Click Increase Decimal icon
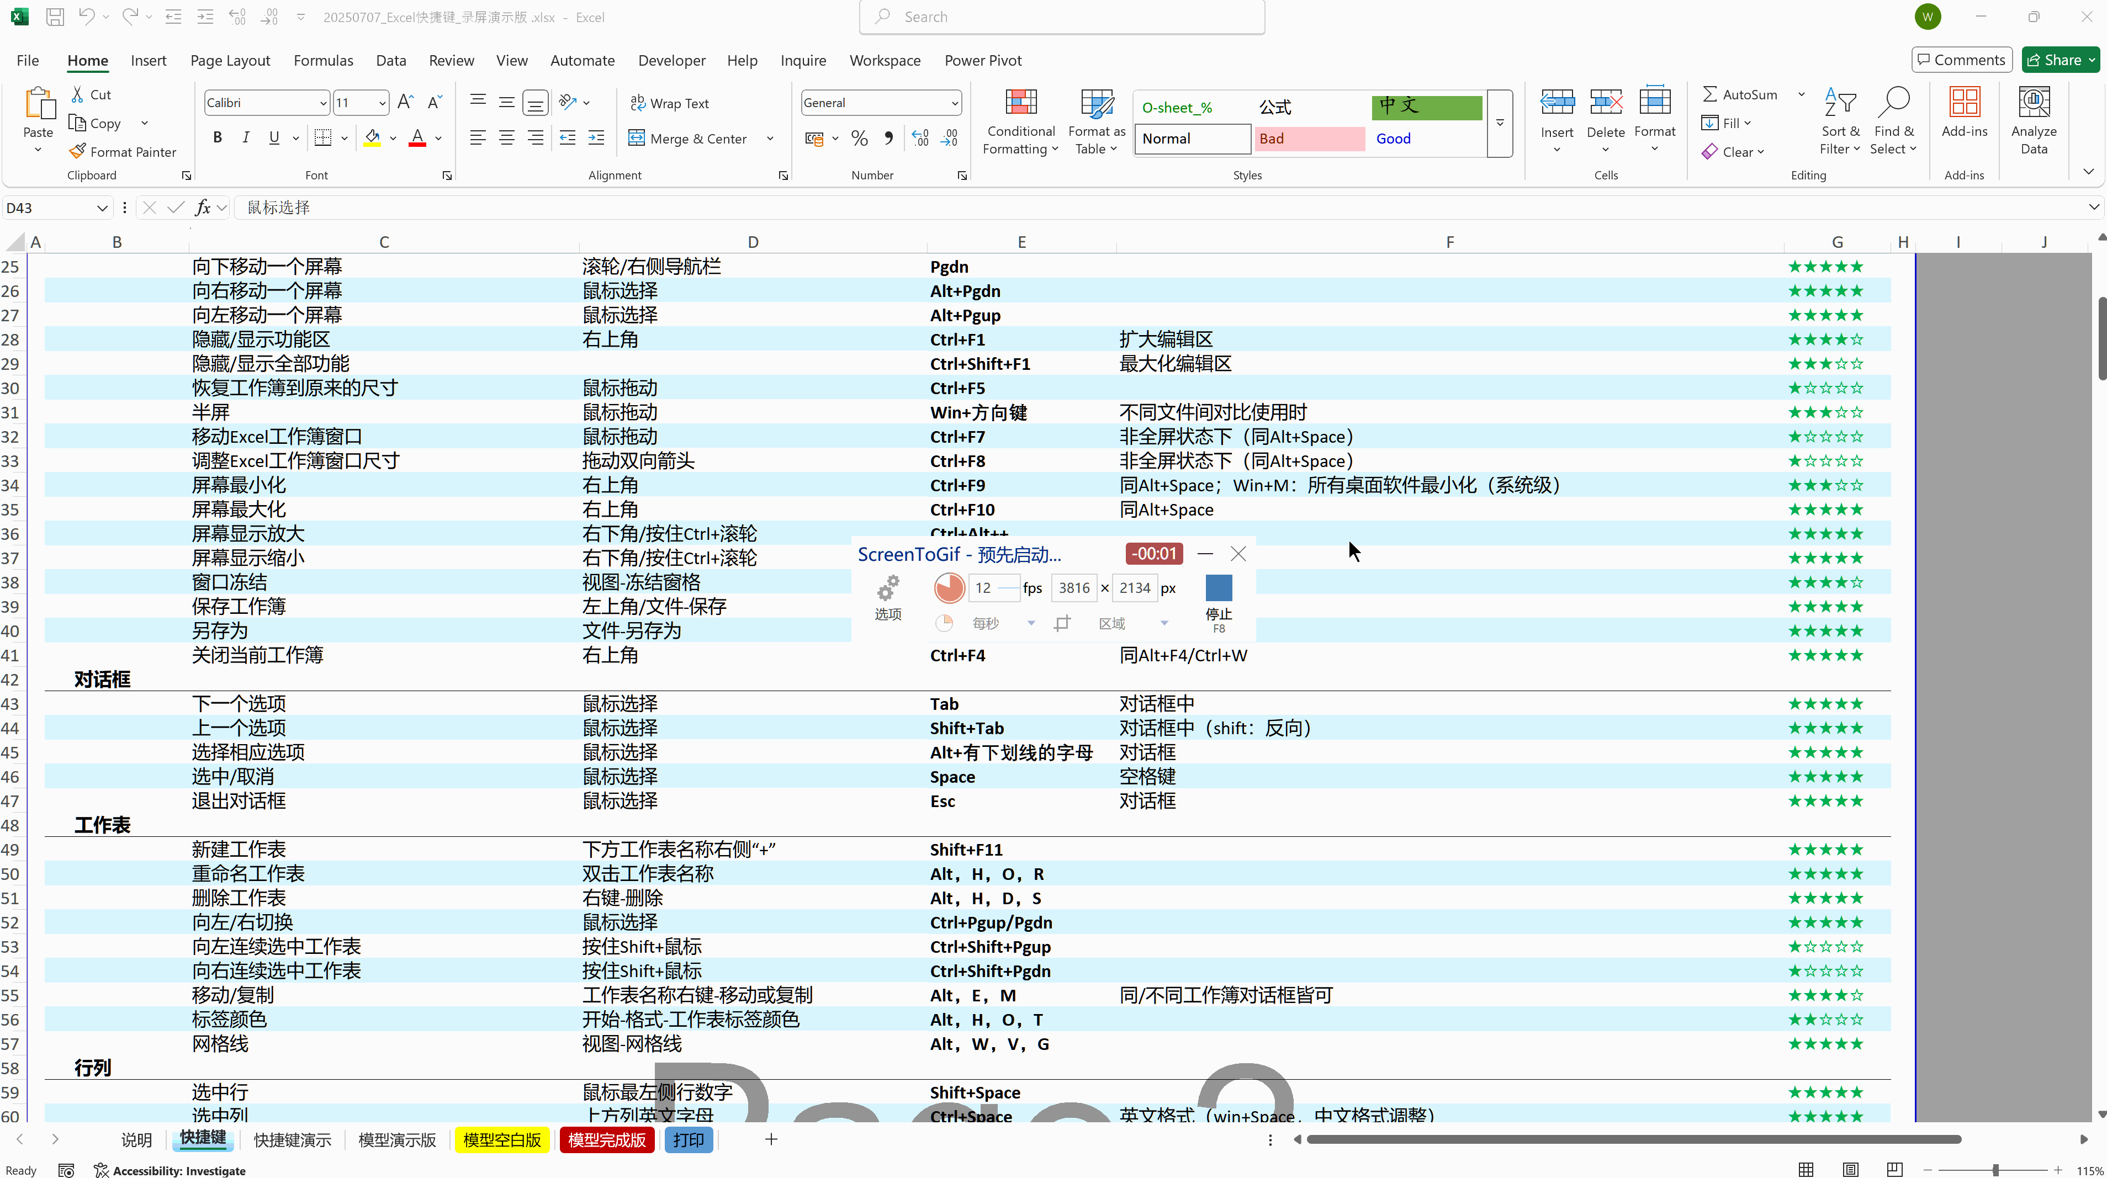Viewport: 2107px width, 1178px height. click(x=920, y=138)
